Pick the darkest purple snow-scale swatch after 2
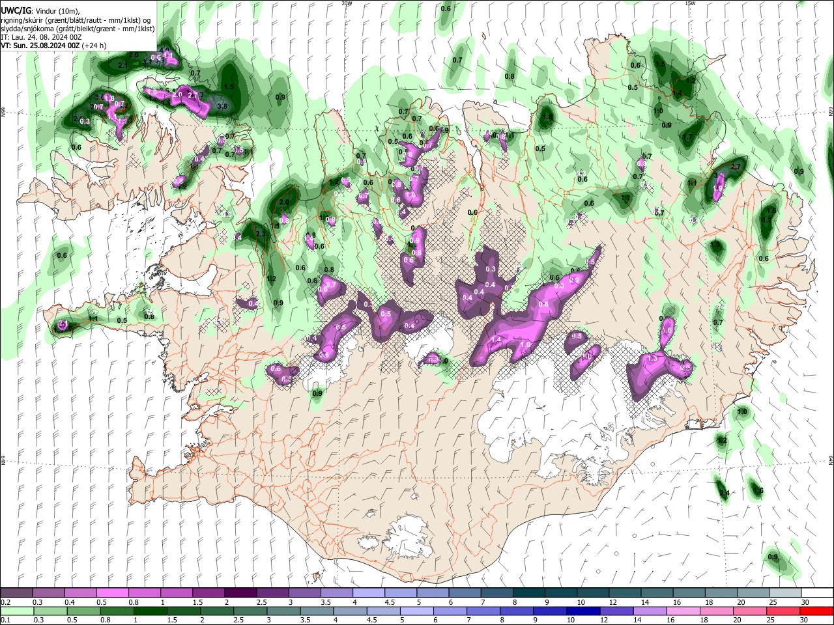 240,592
